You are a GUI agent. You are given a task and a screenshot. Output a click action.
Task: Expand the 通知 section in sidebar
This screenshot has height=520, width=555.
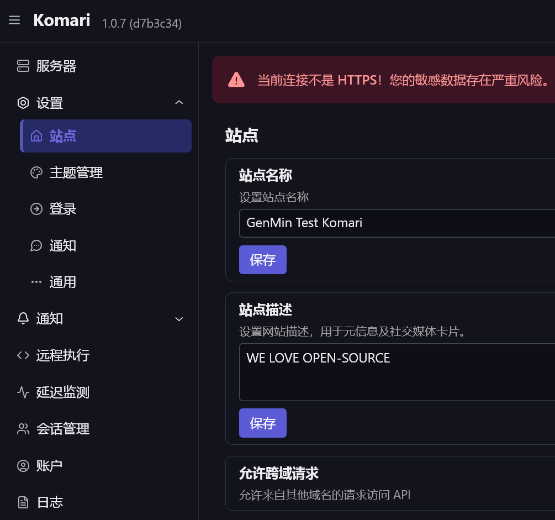click(x=178, y=319)
